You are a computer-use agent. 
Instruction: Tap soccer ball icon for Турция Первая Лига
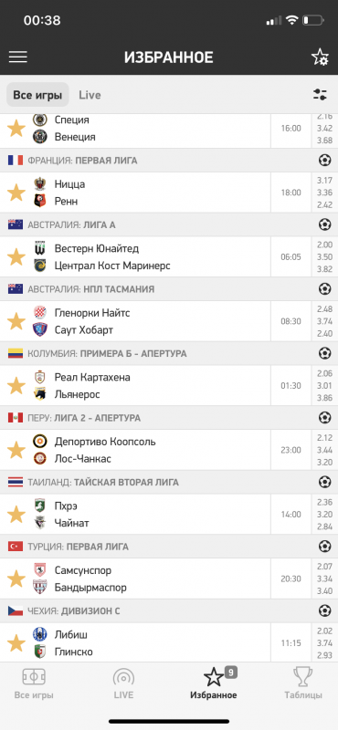click(324, 546)
